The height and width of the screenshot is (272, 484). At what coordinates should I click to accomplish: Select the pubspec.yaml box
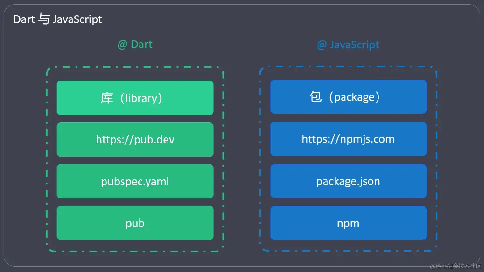coord(135,181)
